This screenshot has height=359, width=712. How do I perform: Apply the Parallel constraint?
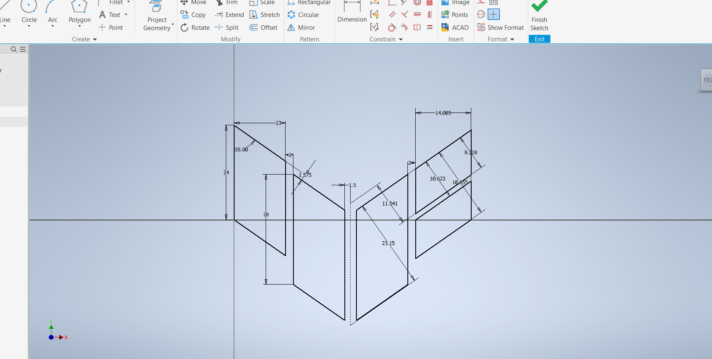392,15
